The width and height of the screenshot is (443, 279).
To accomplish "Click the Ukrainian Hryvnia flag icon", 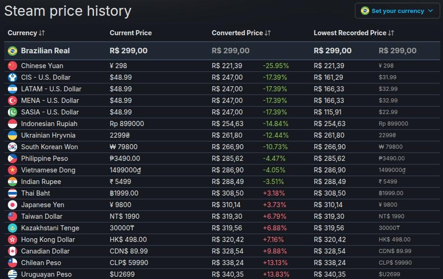I will (x=13, y=135).
